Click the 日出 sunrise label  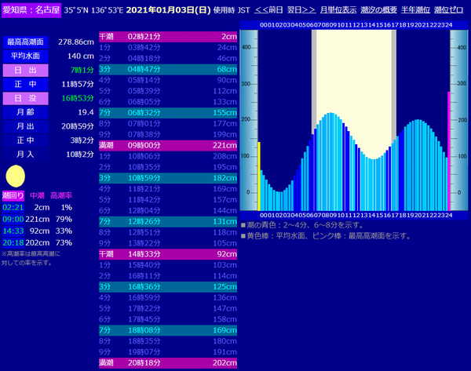coord(26,71)
